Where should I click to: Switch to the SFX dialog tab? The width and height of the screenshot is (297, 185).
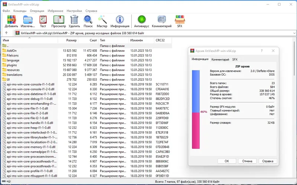pos(235,59)
